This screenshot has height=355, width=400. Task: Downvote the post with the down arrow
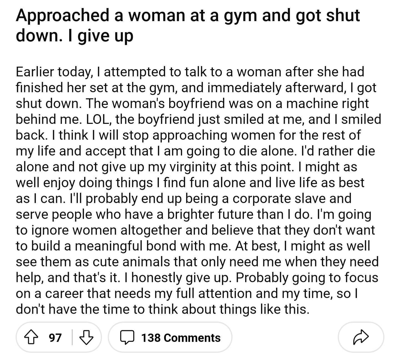(x=86, y=337)
